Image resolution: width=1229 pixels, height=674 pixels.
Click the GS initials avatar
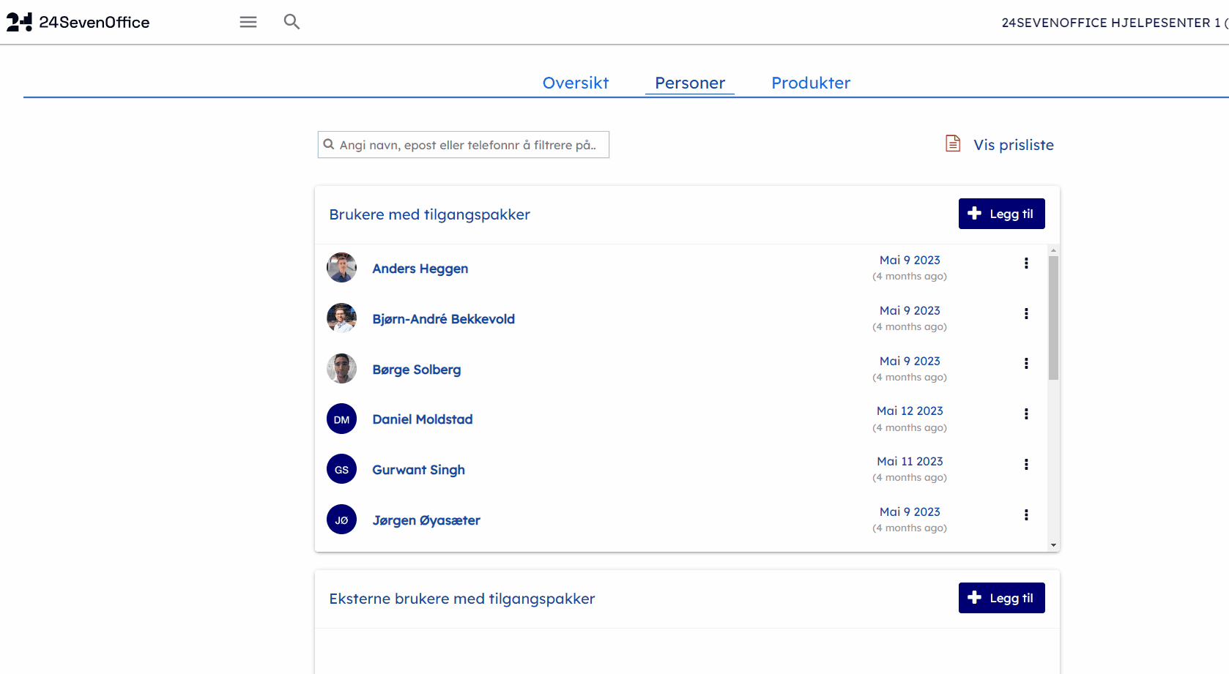click(341, 470)
